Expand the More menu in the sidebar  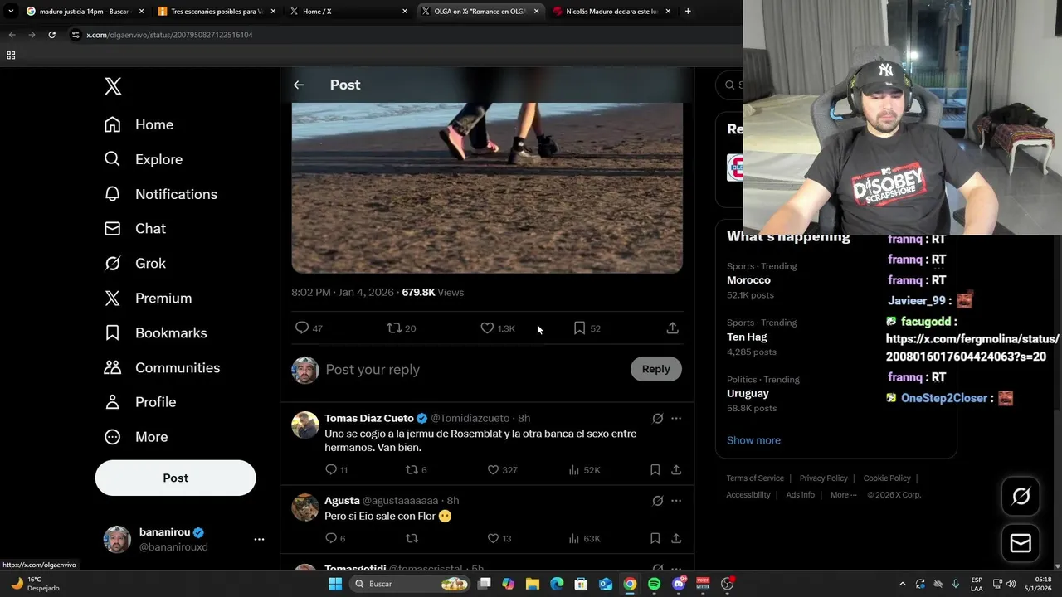[135, 437]
